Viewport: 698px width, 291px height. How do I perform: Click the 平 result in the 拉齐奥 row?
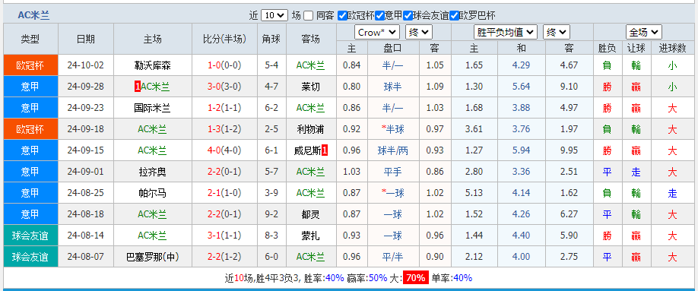[607, 172]
